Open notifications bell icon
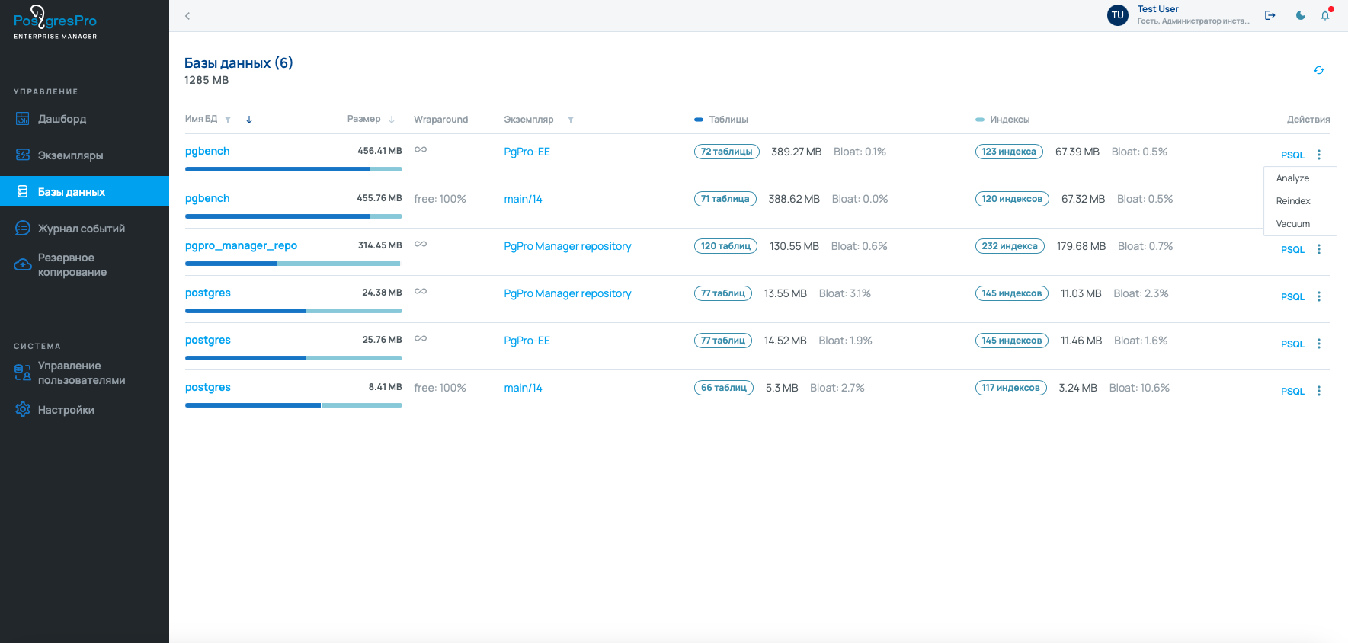This screenshot has width=1348, height=643. (x=1325, y=15)
